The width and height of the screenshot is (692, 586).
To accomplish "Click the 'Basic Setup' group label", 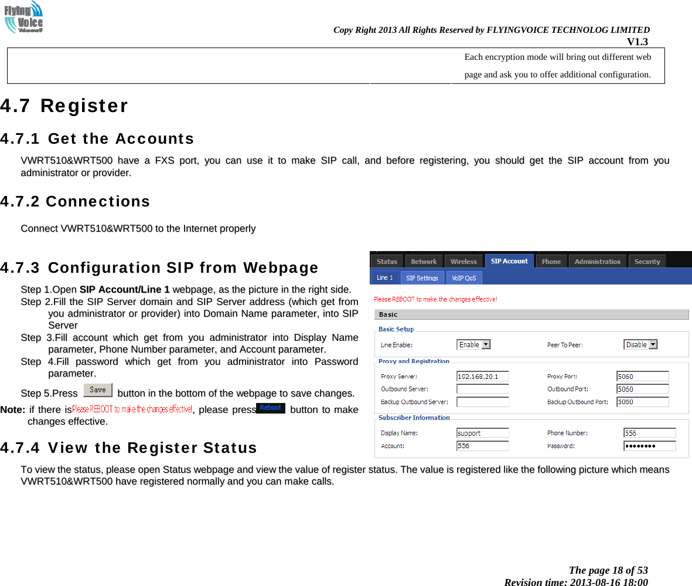I will (396, 329).
